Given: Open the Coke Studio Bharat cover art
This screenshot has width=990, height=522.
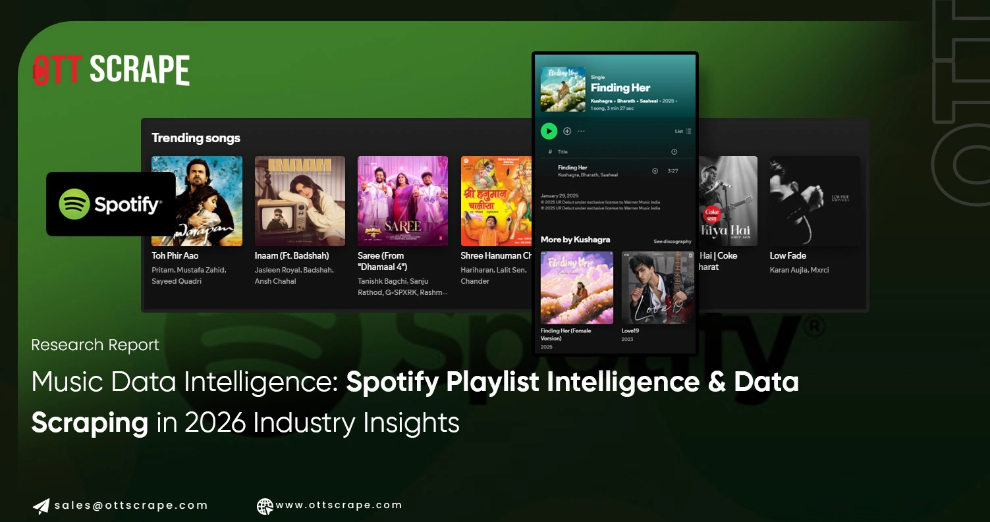Looking at the screenshot, I should [x=728, y=201].
